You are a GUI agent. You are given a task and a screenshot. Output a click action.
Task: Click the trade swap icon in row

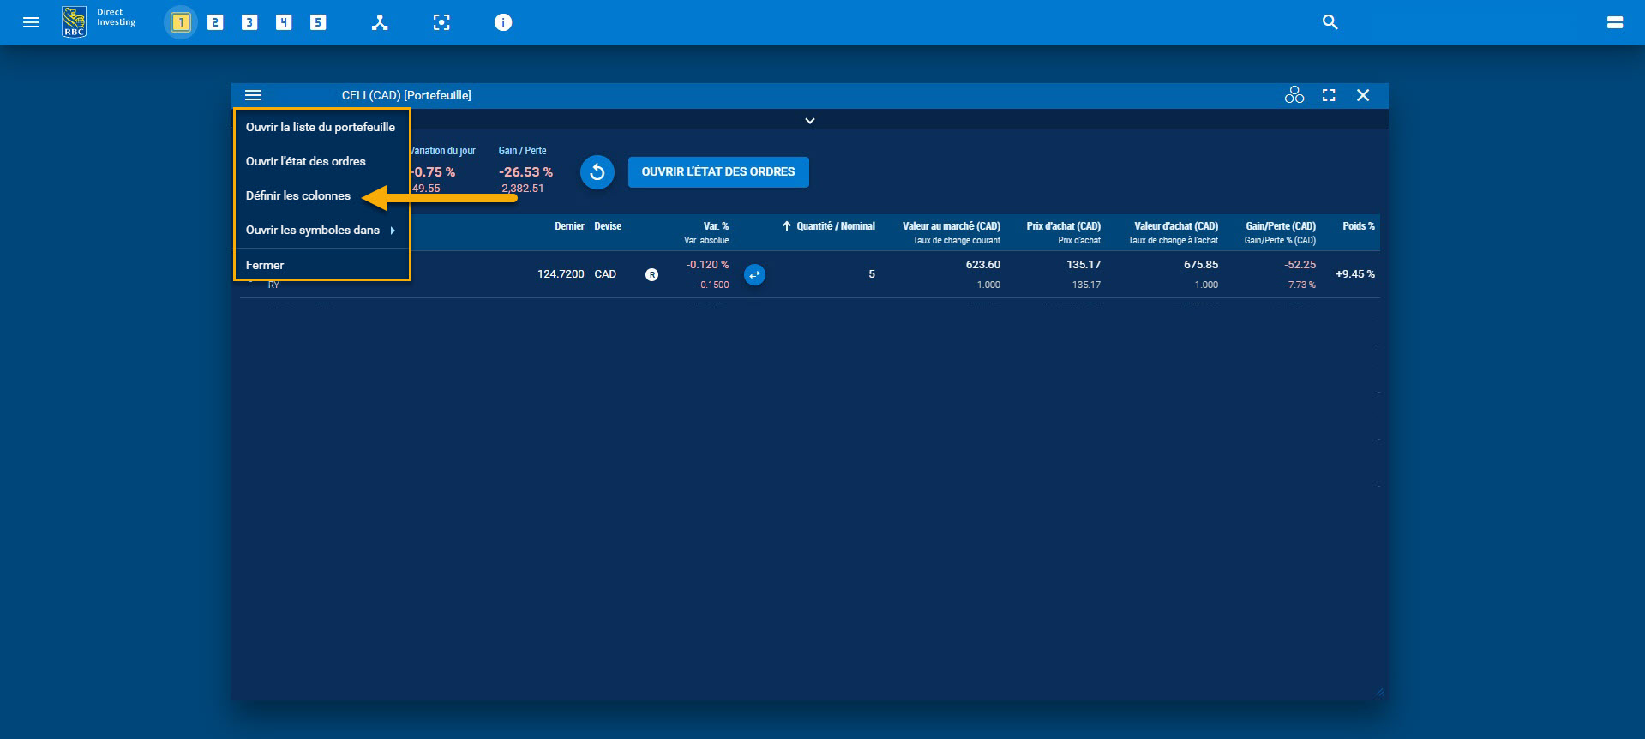754,275
